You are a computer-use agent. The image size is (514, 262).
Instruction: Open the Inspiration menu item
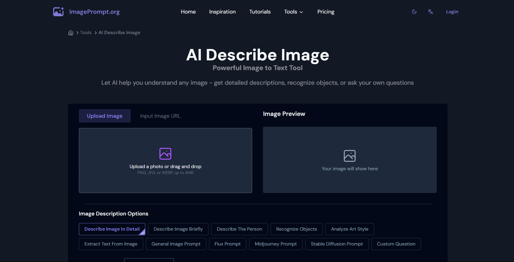tap(222, 12)
